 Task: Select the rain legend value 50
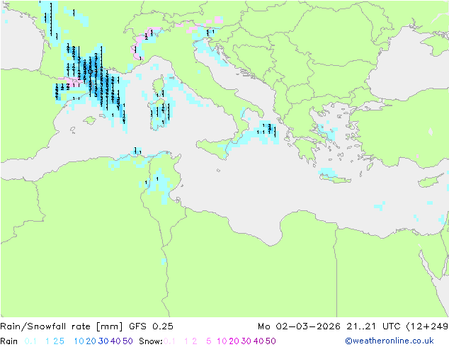(x=127, y=341)
